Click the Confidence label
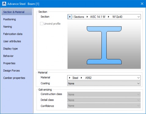146x114 pixels. 47,106
